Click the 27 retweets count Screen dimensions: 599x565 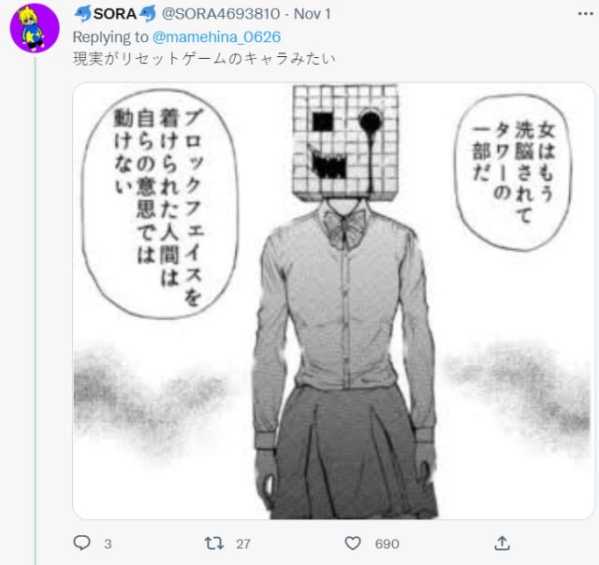[243, 543]
